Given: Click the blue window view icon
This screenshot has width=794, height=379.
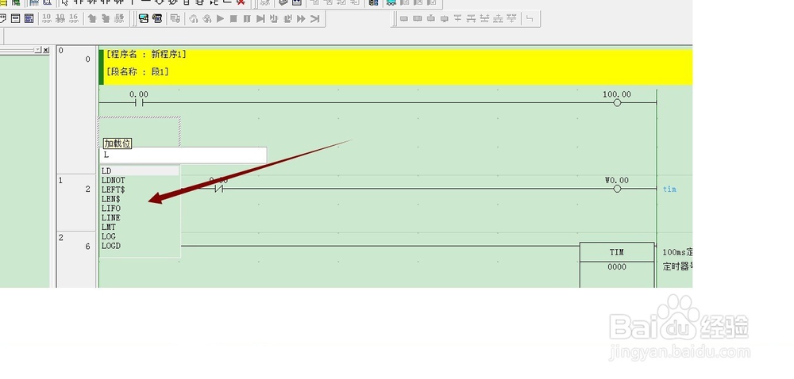Looking at the screenshot, I should point(29,19).
